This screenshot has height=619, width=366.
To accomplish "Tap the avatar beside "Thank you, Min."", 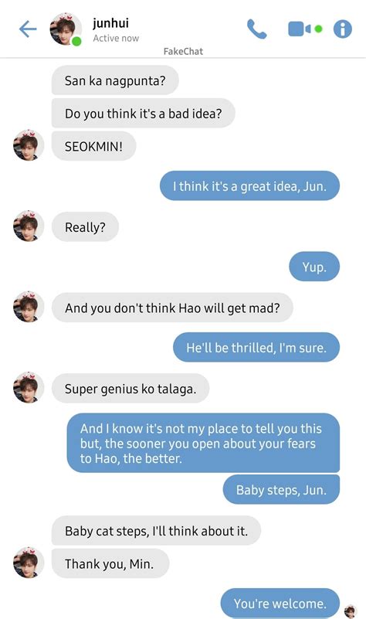I will coord(28,563).
